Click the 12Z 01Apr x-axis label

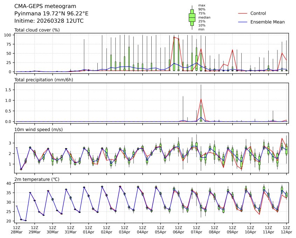[89, 230]
